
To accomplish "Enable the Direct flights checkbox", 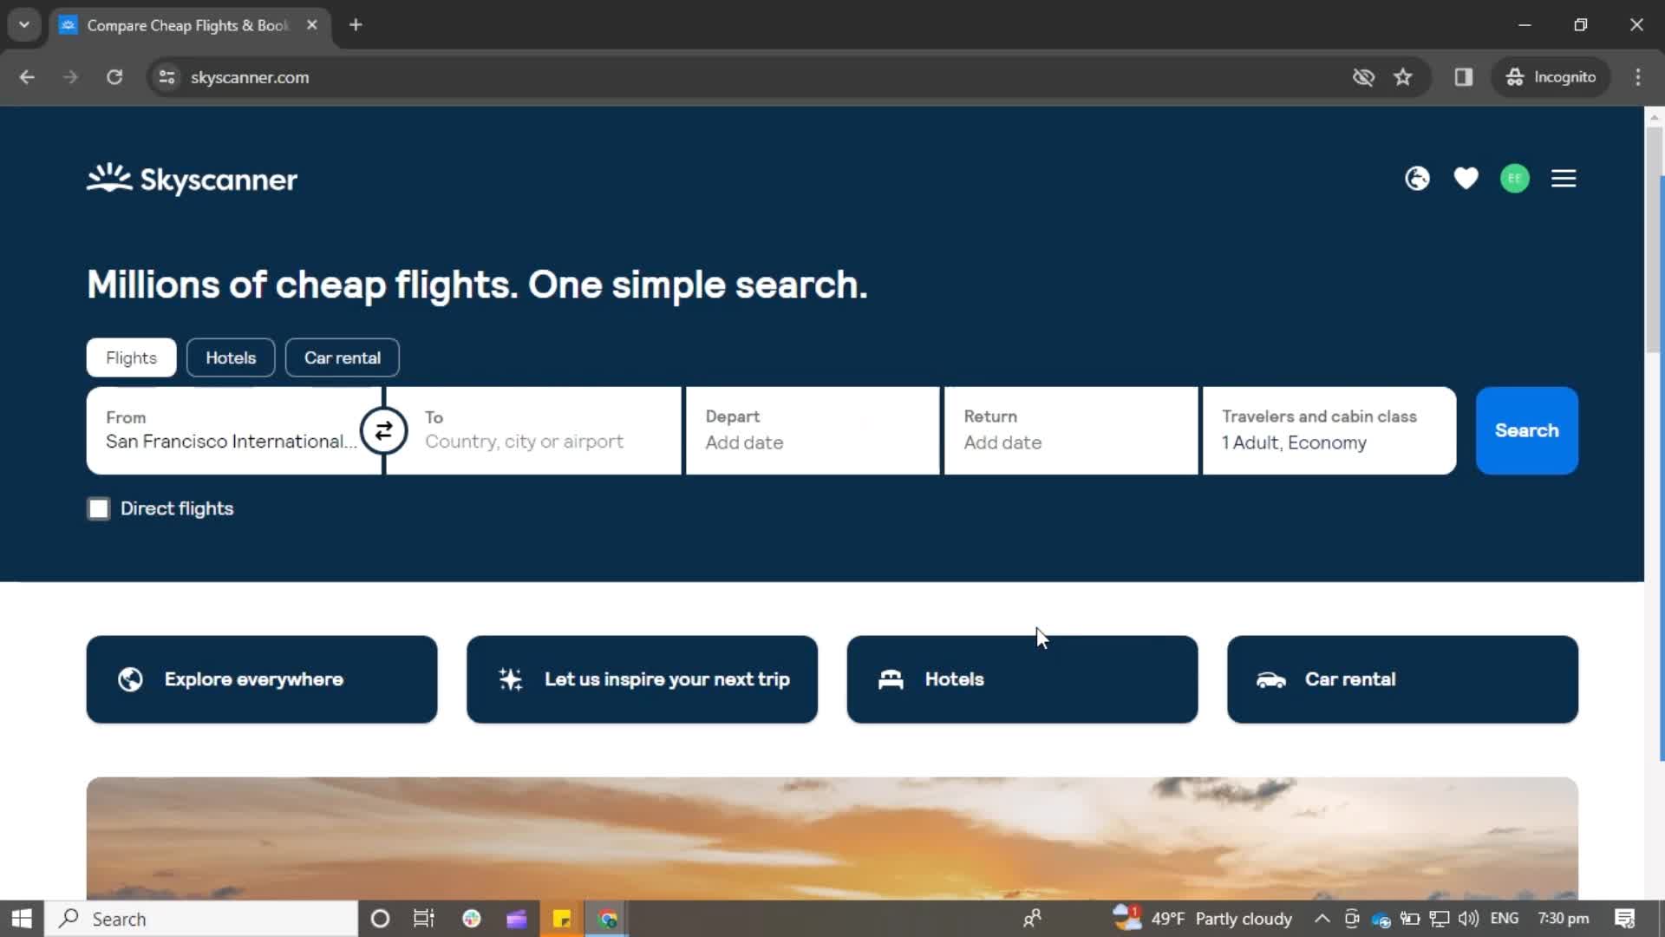I will click(98, 508).
